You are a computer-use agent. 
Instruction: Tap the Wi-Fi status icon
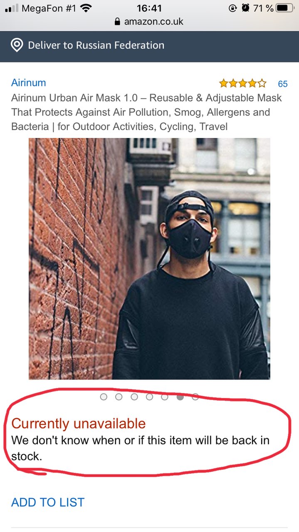86,8
